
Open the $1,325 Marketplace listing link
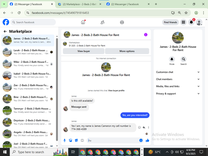pos(87,46)
